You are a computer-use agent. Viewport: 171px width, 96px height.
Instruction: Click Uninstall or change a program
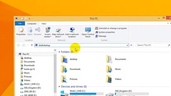(x=111, y=28)
